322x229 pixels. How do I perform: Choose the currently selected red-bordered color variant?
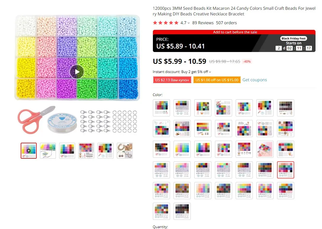(285, 170)
